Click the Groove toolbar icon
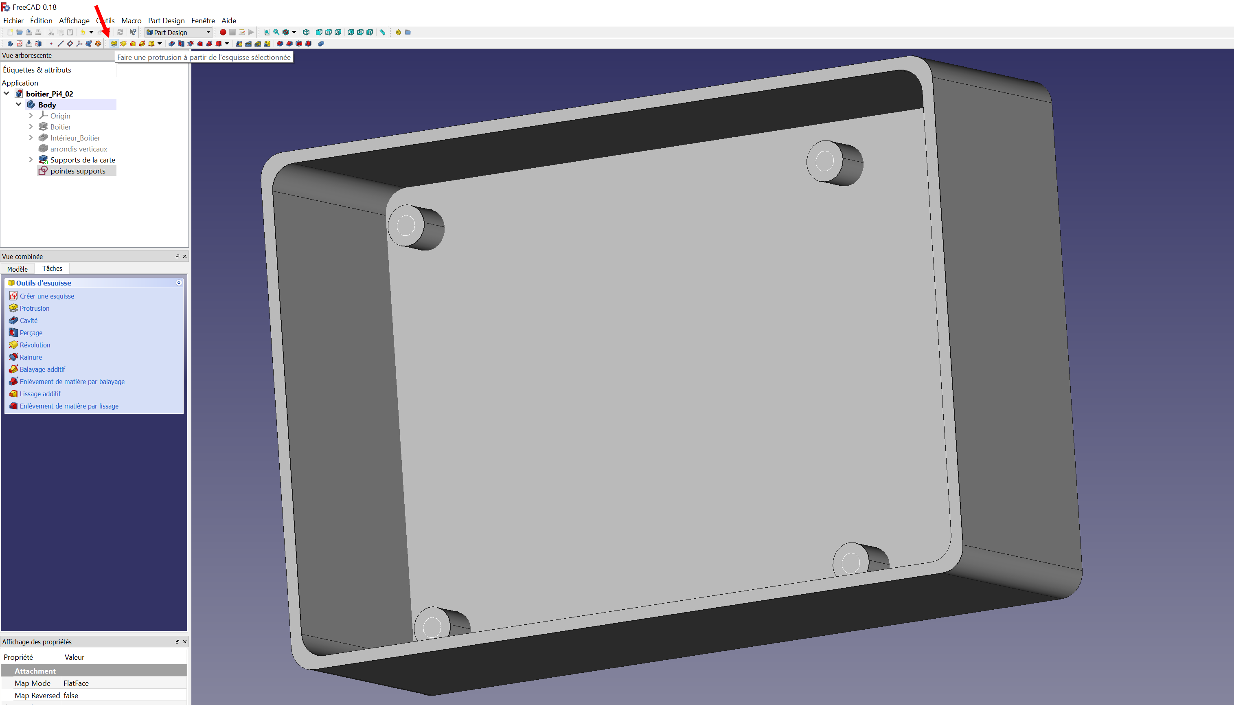1234x705 pixels. [191, 44]
